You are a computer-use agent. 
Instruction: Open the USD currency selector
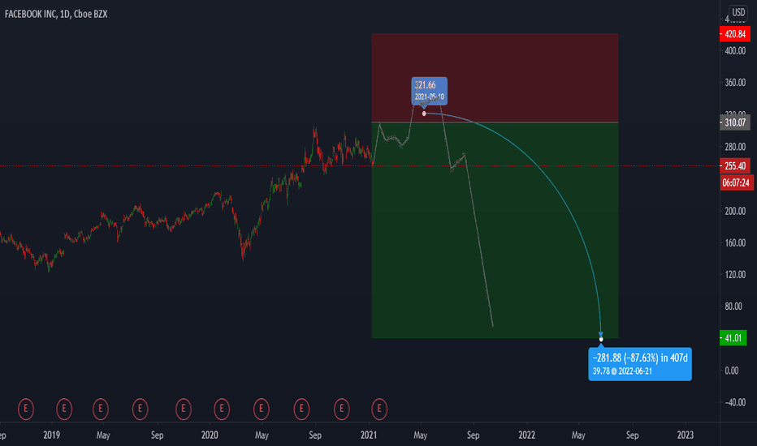coord(738,12)
